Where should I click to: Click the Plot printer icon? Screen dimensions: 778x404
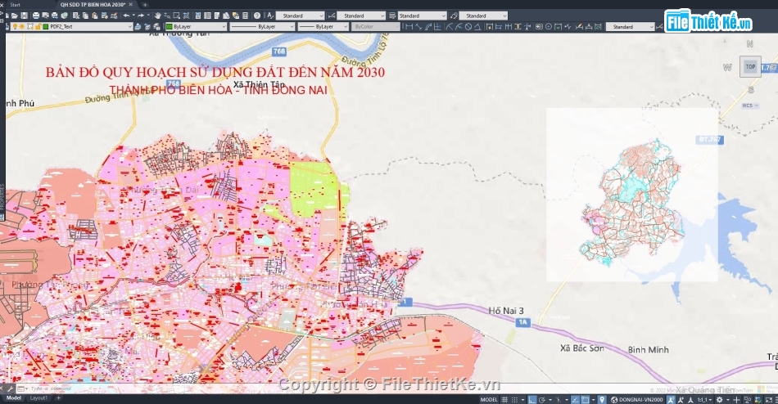click(x=36, y=16)
